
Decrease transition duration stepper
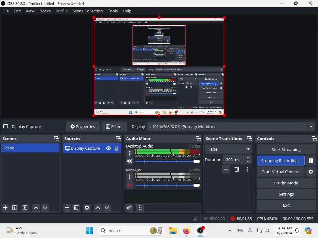[x=248, y=162]
